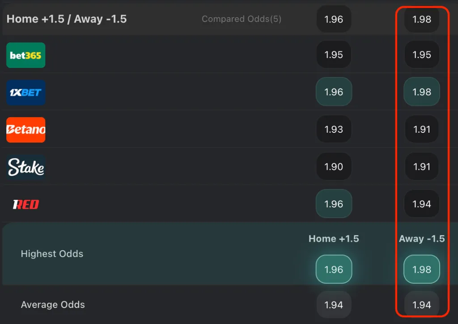This screenshot has height=324, width=458.
Task: Open the Compared Odds(5) label
Action: [x=242, y=19]
